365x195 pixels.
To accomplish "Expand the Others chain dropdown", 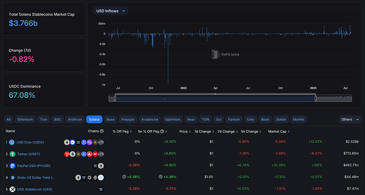I will coord(350,119).
